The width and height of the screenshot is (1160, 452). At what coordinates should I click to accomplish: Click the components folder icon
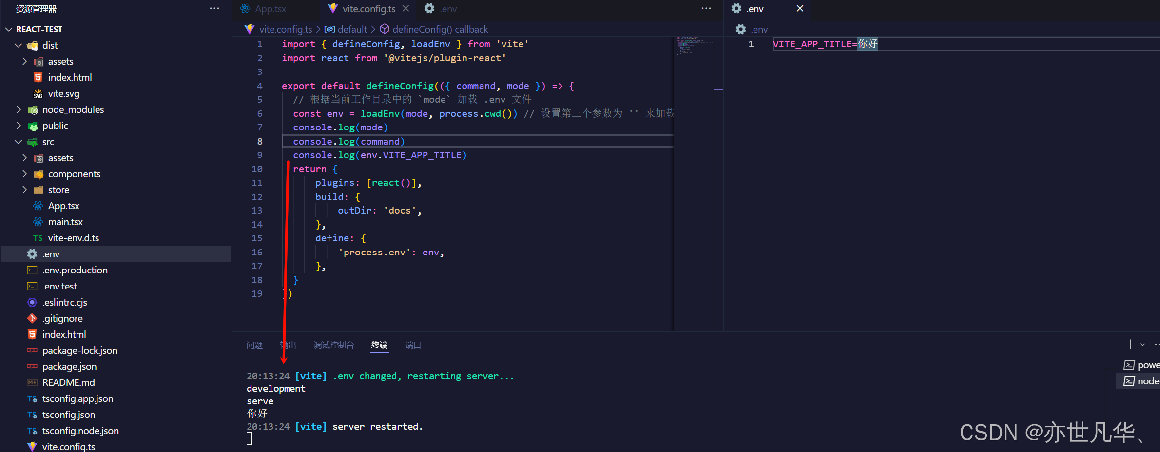pyautogui.click(x=38, y=174)
